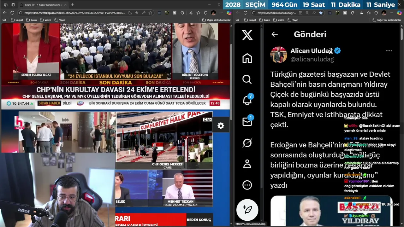
Task: Open Basın bookmarks folder in X.com window
Action: 264,20
